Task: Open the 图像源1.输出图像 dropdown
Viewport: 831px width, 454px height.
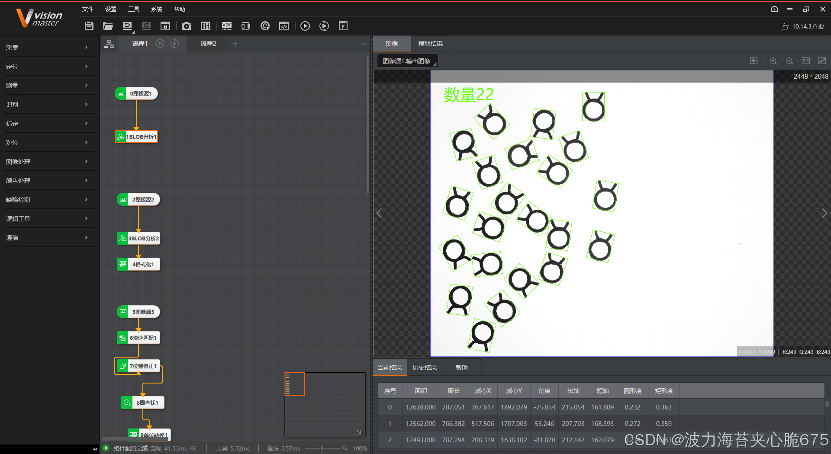Action: [408, 61]
